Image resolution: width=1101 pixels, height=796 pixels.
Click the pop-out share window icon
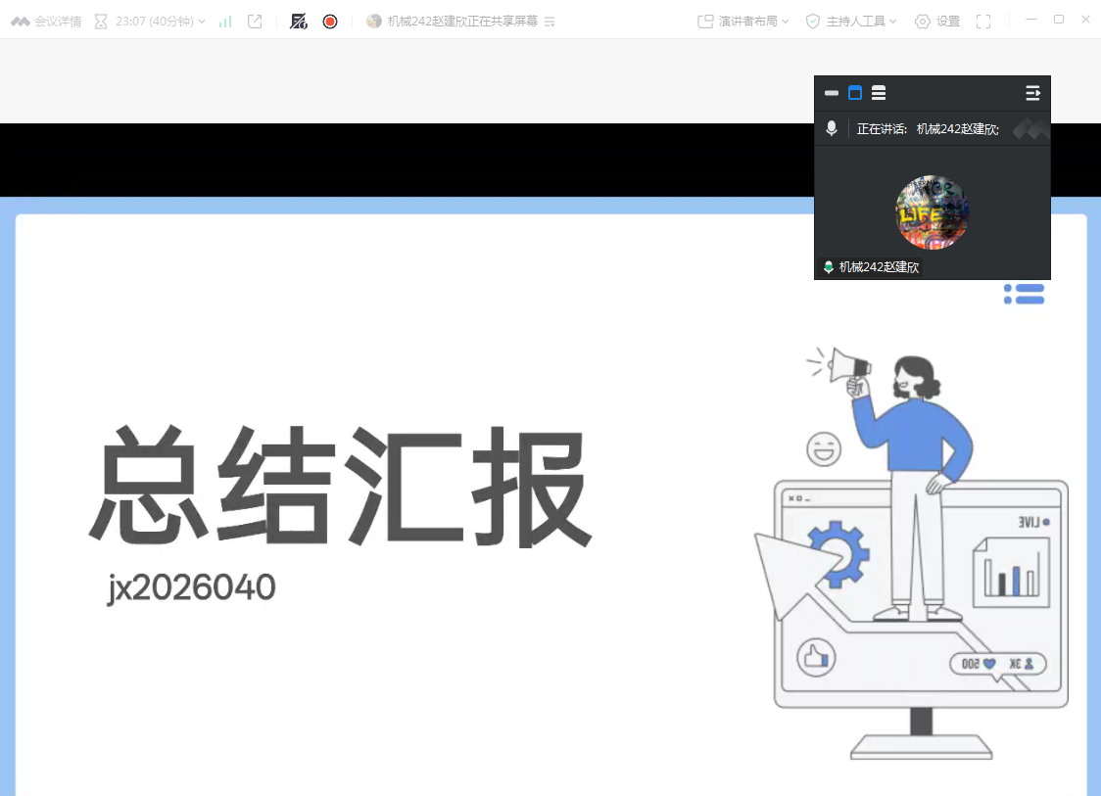coord(255,21)
